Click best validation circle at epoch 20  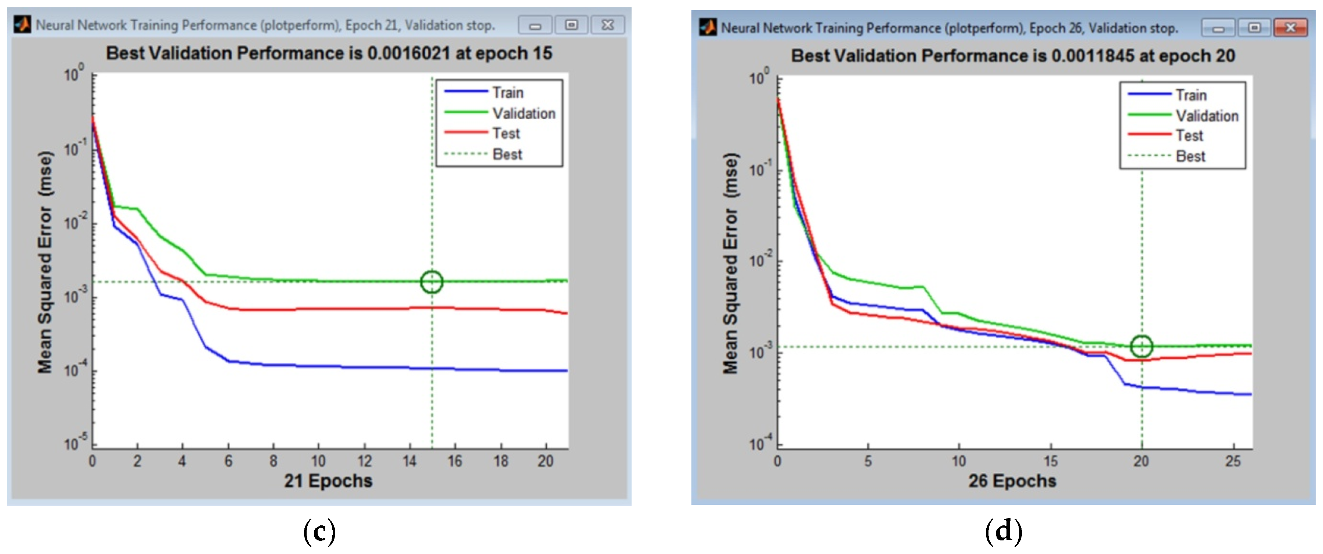pyautogui.click(x=1142, y=346)
